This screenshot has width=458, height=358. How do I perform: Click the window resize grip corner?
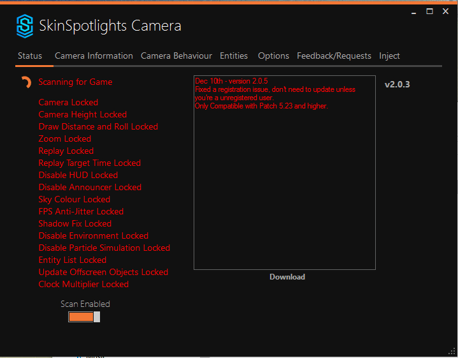(452, 351)
